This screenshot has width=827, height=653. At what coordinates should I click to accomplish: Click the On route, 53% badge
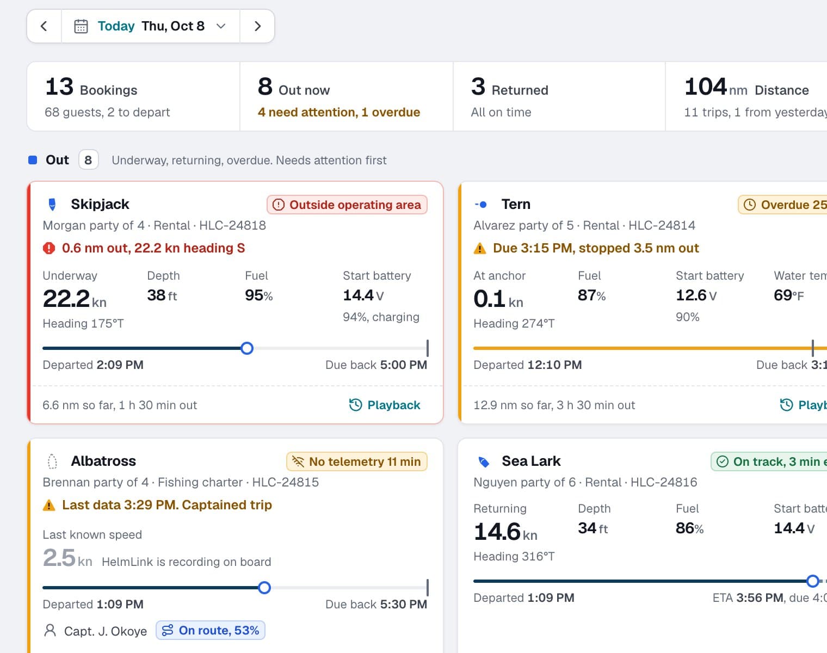pyautogui.click(x=211, y=630)
